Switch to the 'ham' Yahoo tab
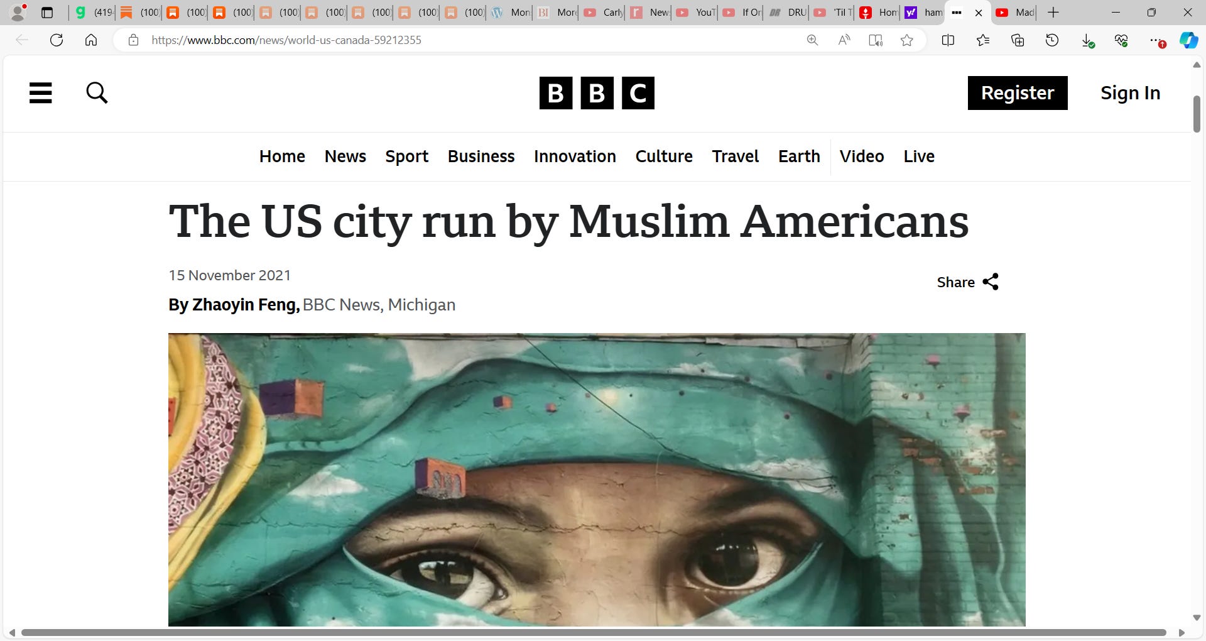Viewport: 1206px width, 641px height. click(x=923, y=13)
